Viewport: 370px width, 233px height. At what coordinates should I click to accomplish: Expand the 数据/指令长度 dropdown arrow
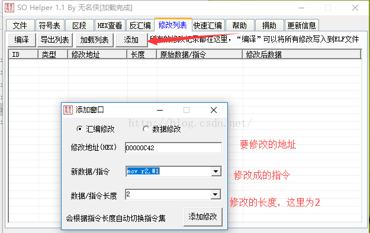click(215, 195)
